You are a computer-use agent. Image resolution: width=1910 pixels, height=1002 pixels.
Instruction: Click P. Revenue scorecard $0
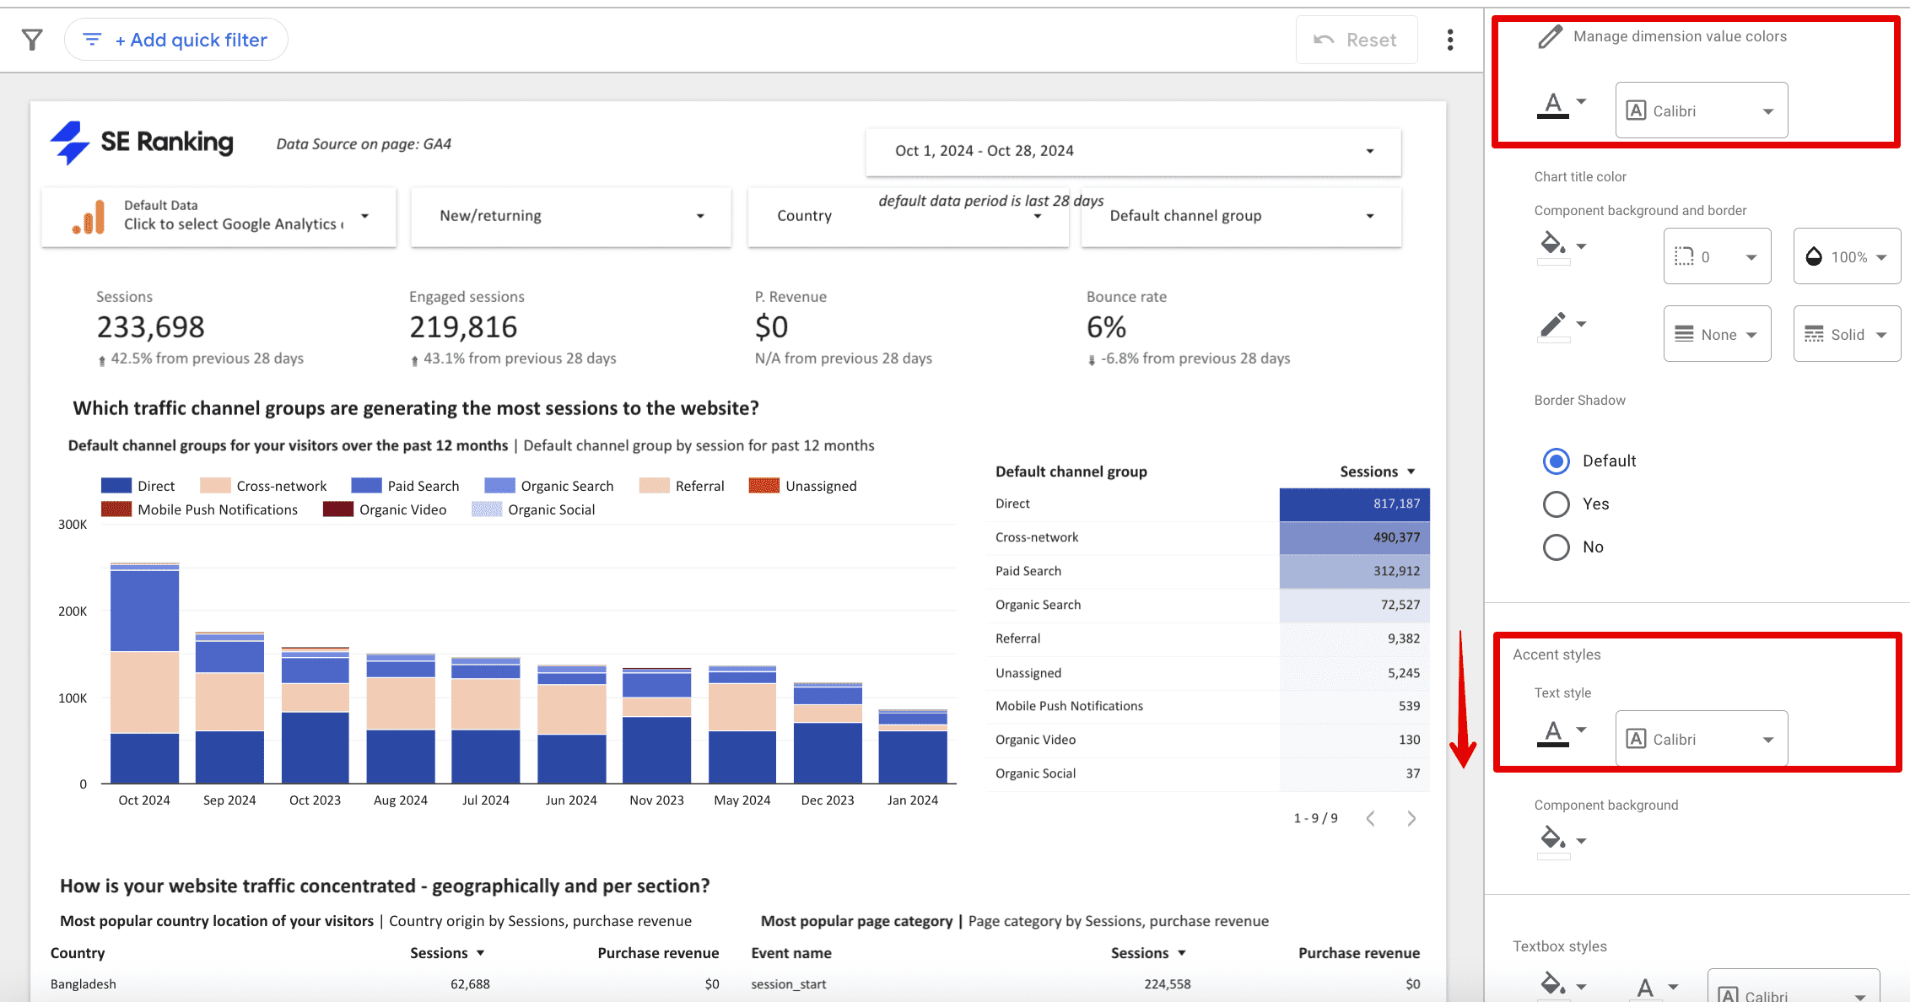pos(772,327)
